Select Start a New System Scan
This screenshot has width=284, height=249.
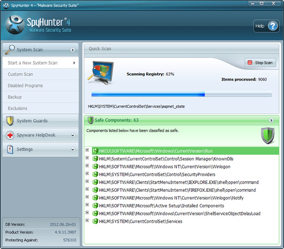pos(40,63)
